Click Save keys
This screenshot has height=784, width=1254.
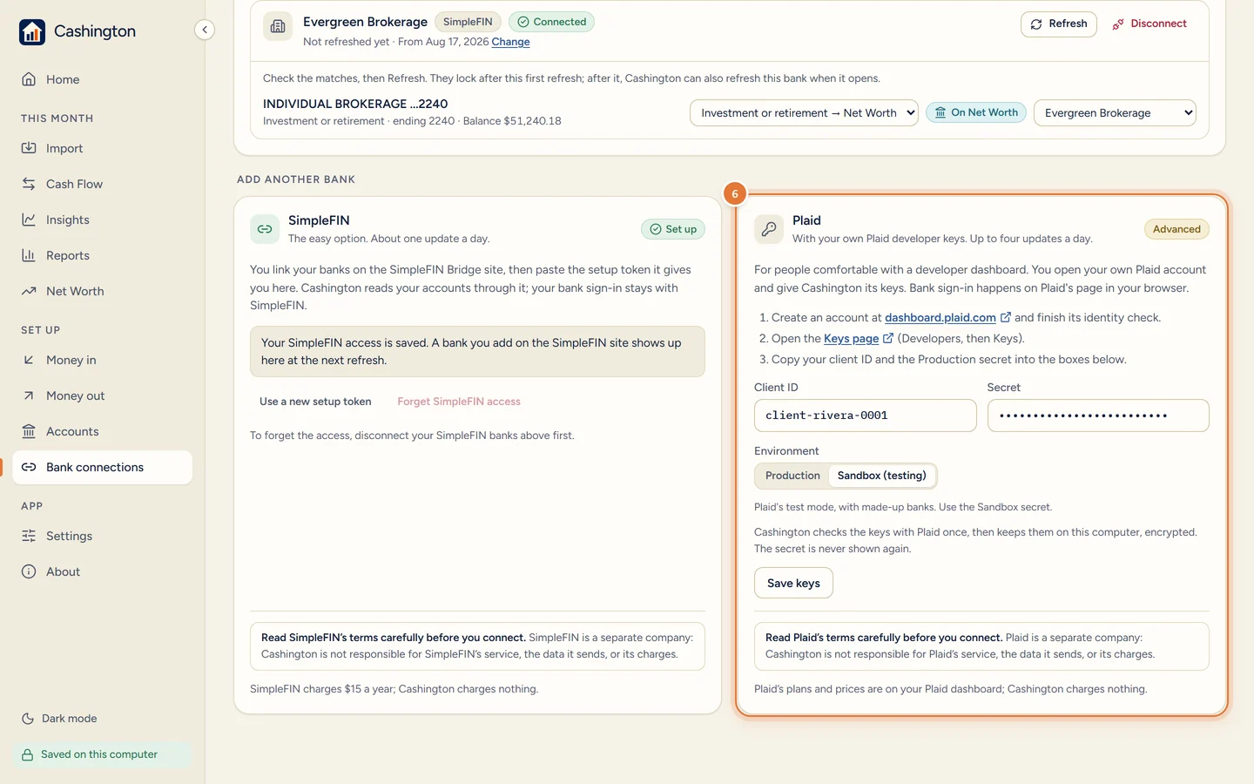(793, 583)
